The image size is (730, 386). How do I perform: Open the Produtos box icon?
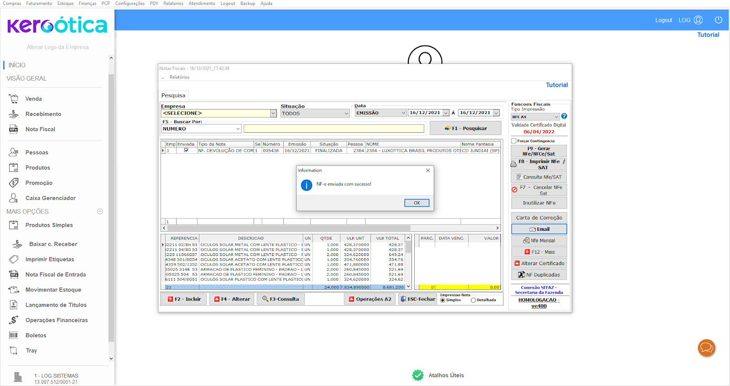click(x=14, y=167)
